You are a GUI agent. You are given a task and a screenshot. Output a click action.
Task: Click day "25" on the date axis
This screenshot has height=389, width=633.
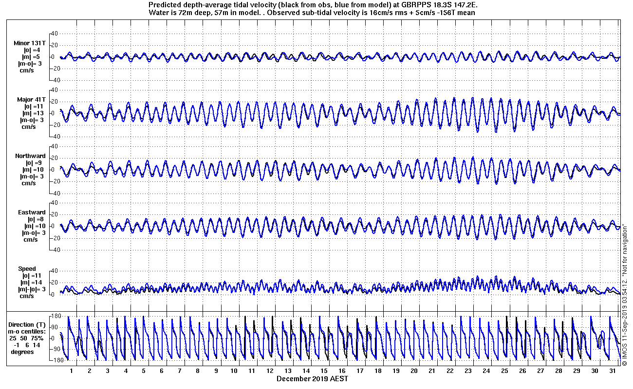[504, 371]
